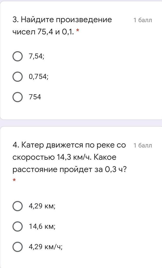
Task: Click the red asterisk below question 4 text
Action: pyautogui.click(x=14, y=181)
